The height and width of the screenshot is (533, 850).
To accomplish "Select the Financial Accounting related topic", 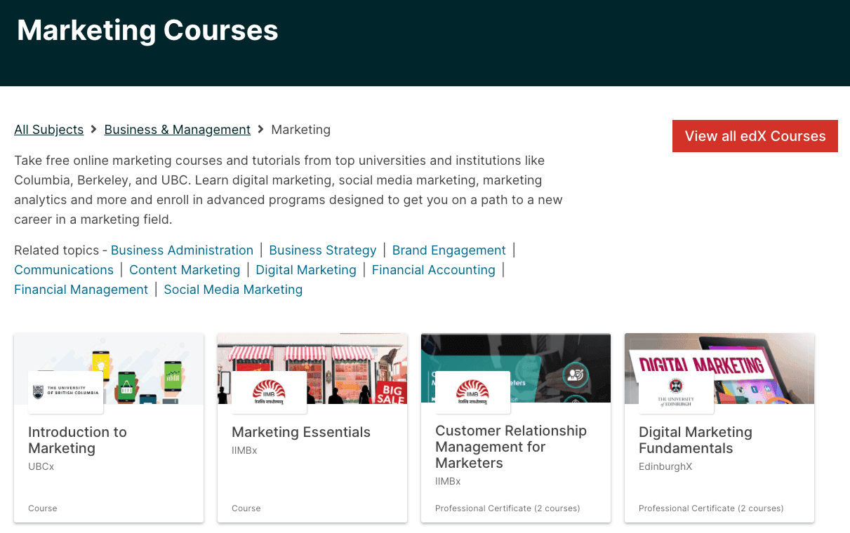I will click(x=433, y=269).
